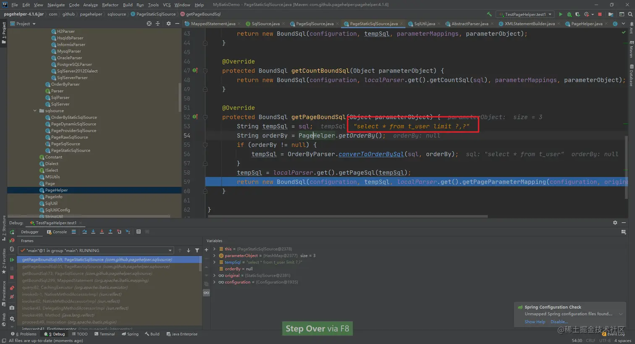635x344 pixels.
Task: Click the Step Out debugger icon
Action: (x=110, y=232)
